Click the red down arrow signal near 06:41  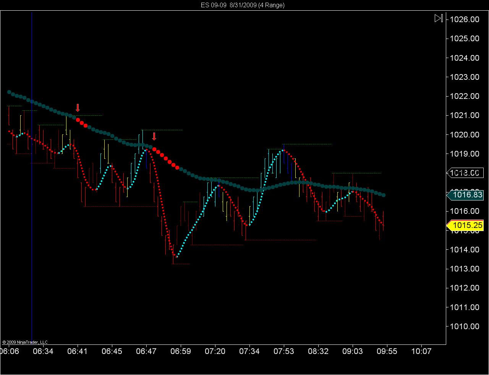click(78, 108)
